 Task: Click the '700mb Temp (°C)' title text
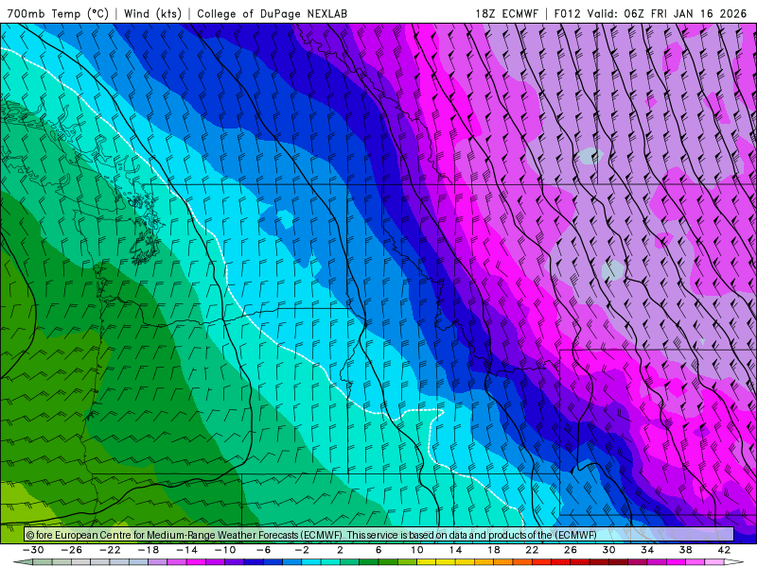(58, 13)
